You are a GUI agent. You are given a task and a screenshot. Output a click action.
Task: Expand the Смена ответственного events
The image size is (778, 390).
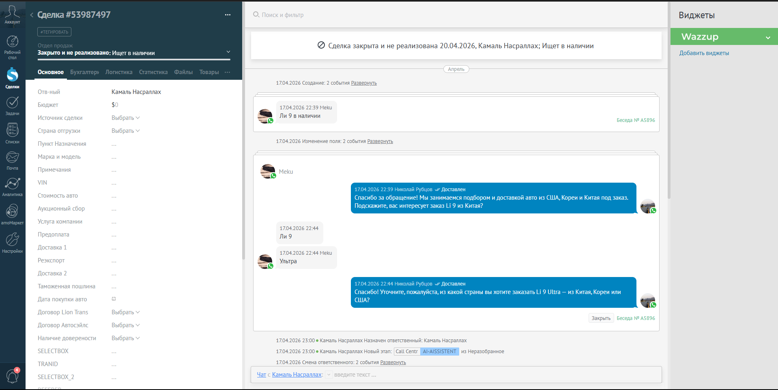tap(393, 362)
